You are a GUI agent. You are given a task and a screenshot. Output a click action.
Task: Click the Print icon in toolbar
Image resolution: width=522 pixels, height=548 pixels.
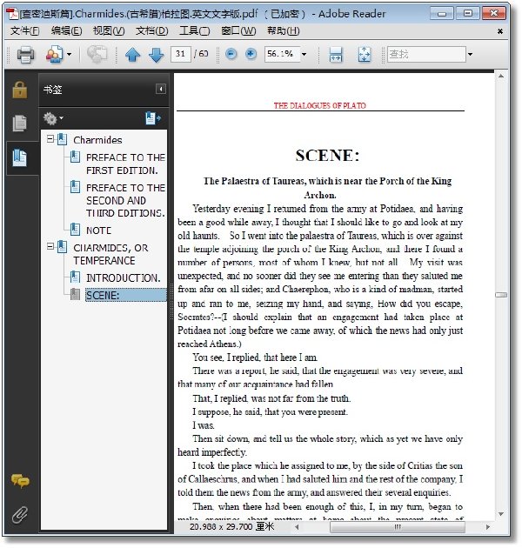(25, 55)
